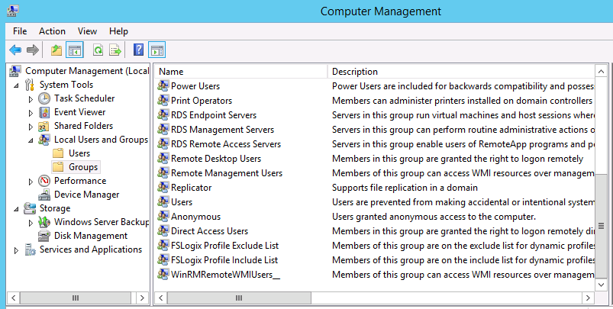This screenshot has width=613, height=309.
Task: Click the tree pane horizontal scrollbar right arrow
Action: (x=142, y=298)
